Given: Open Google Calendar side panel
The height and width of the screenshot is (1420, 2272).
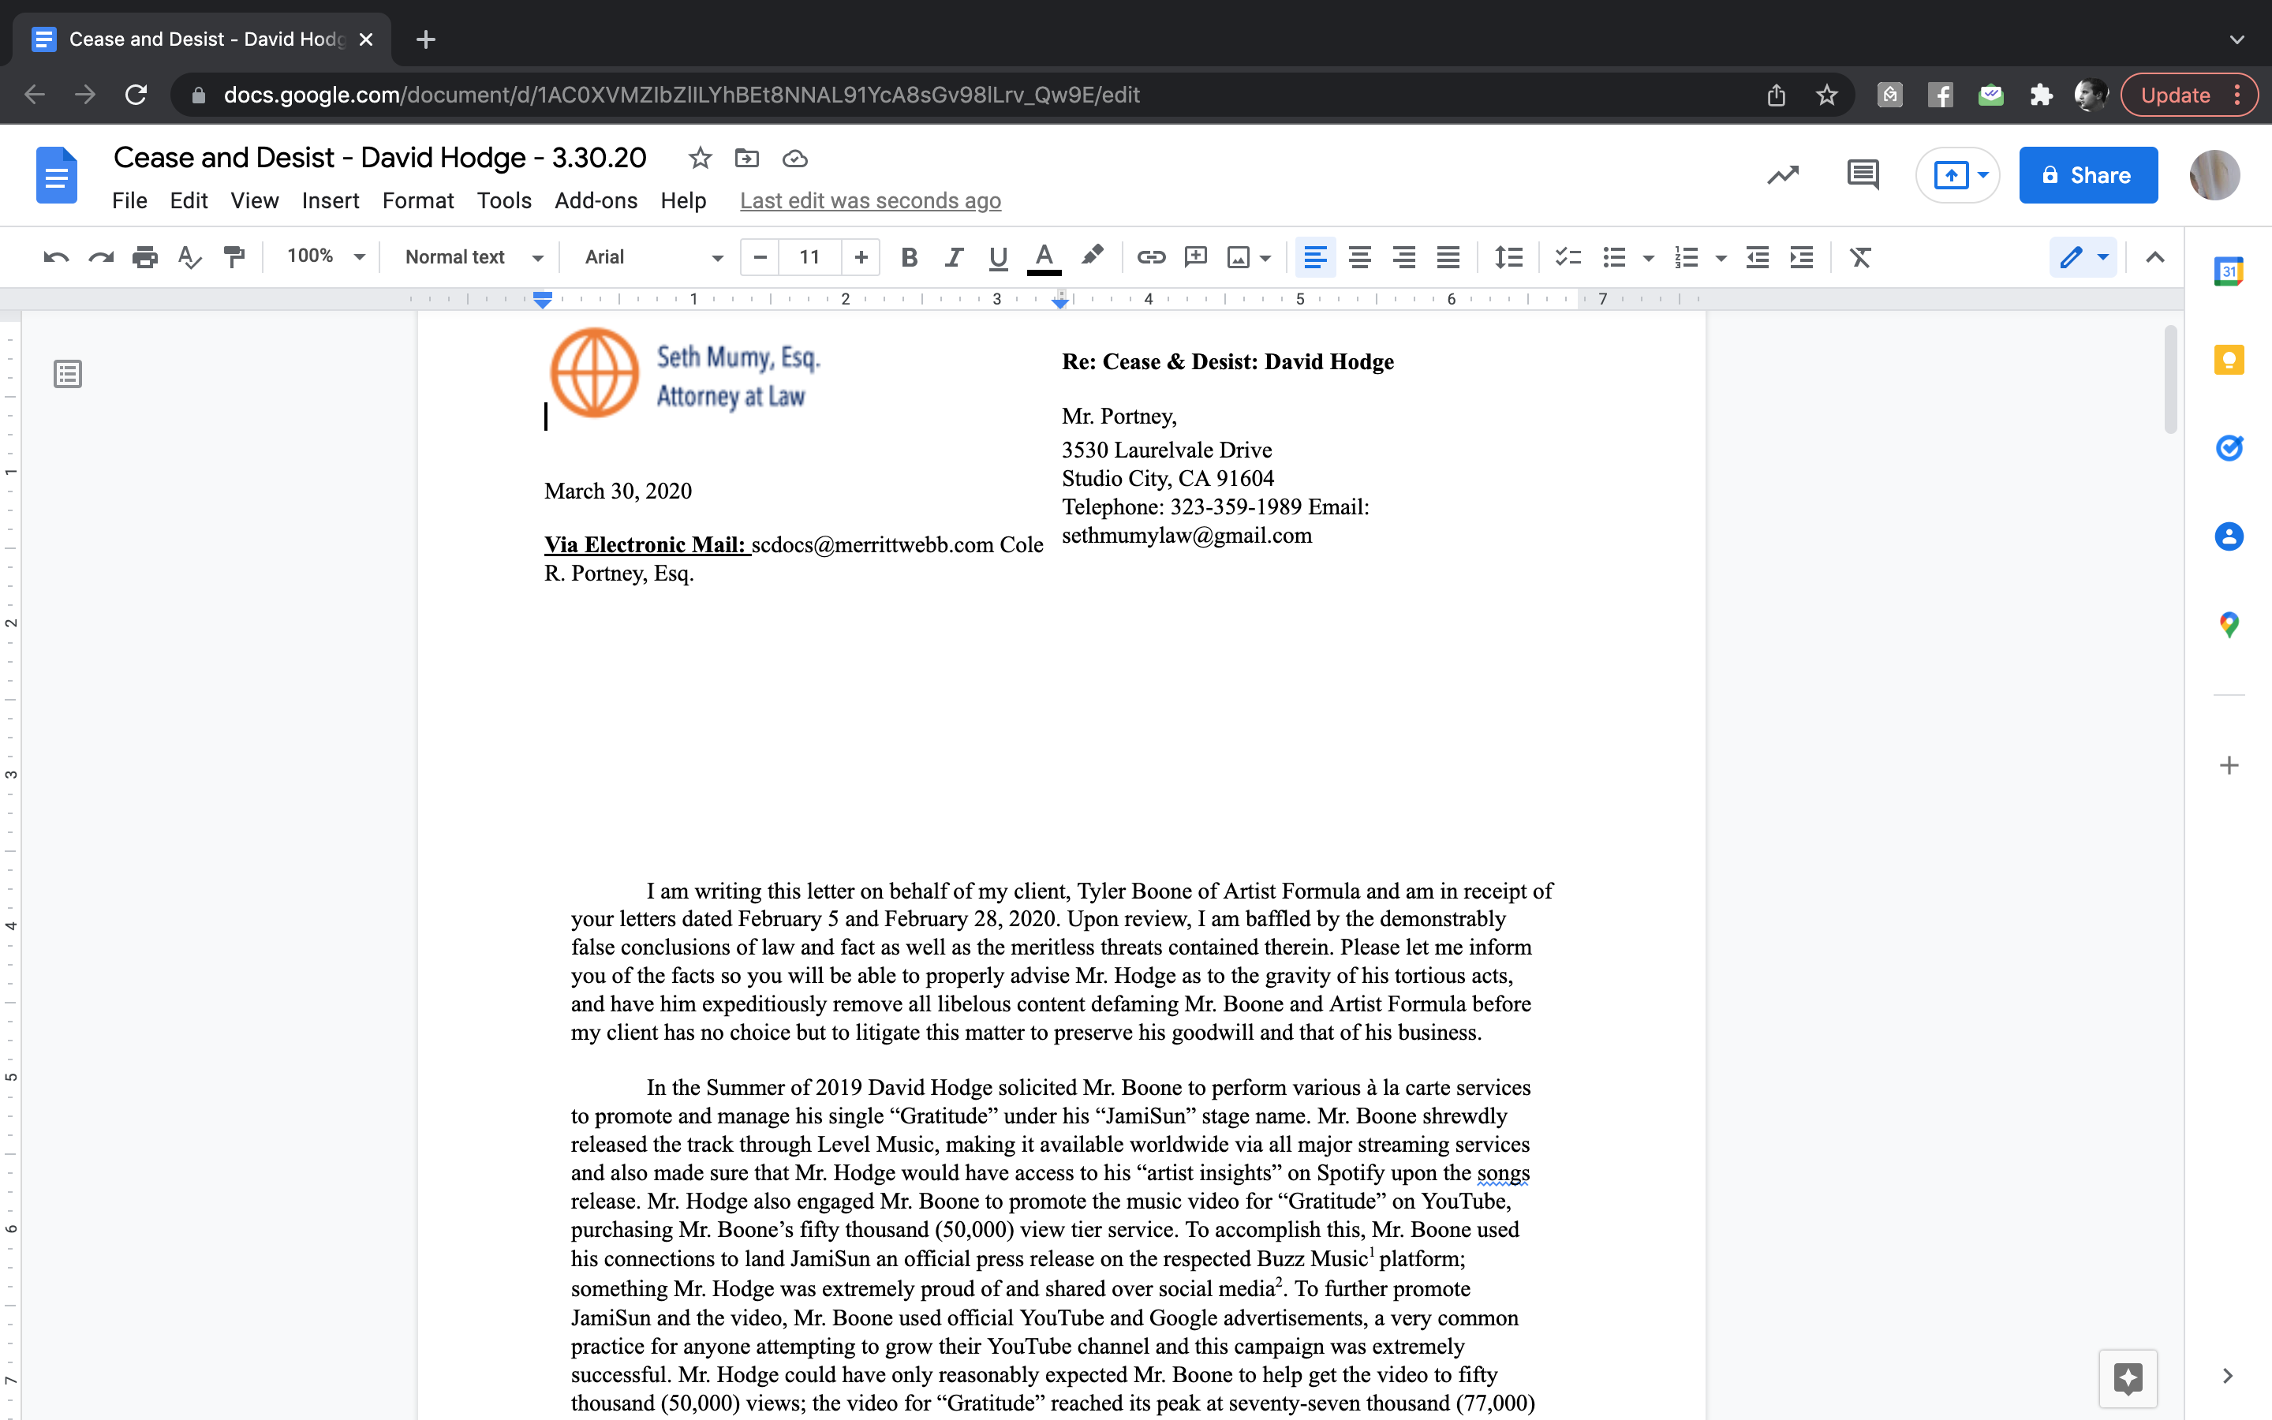Looking at the screenshot, I should pyautogui.click(x=2229, y=271).
